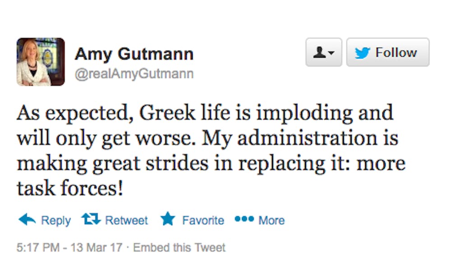Click the 13 Mar 17 date text

click(94, 248)
